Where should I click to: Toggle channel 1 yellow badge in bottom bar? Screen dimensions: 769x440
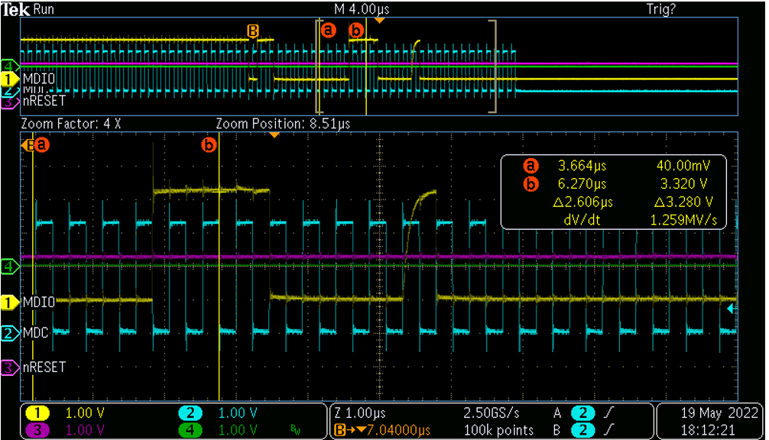tap(40, 413)
